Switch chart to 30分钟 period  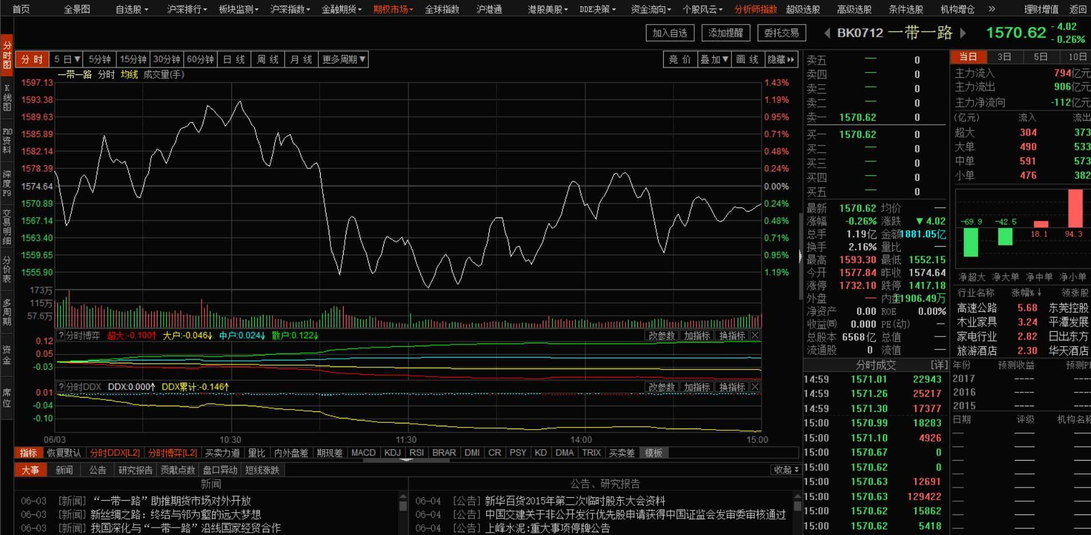click(167, 60)
